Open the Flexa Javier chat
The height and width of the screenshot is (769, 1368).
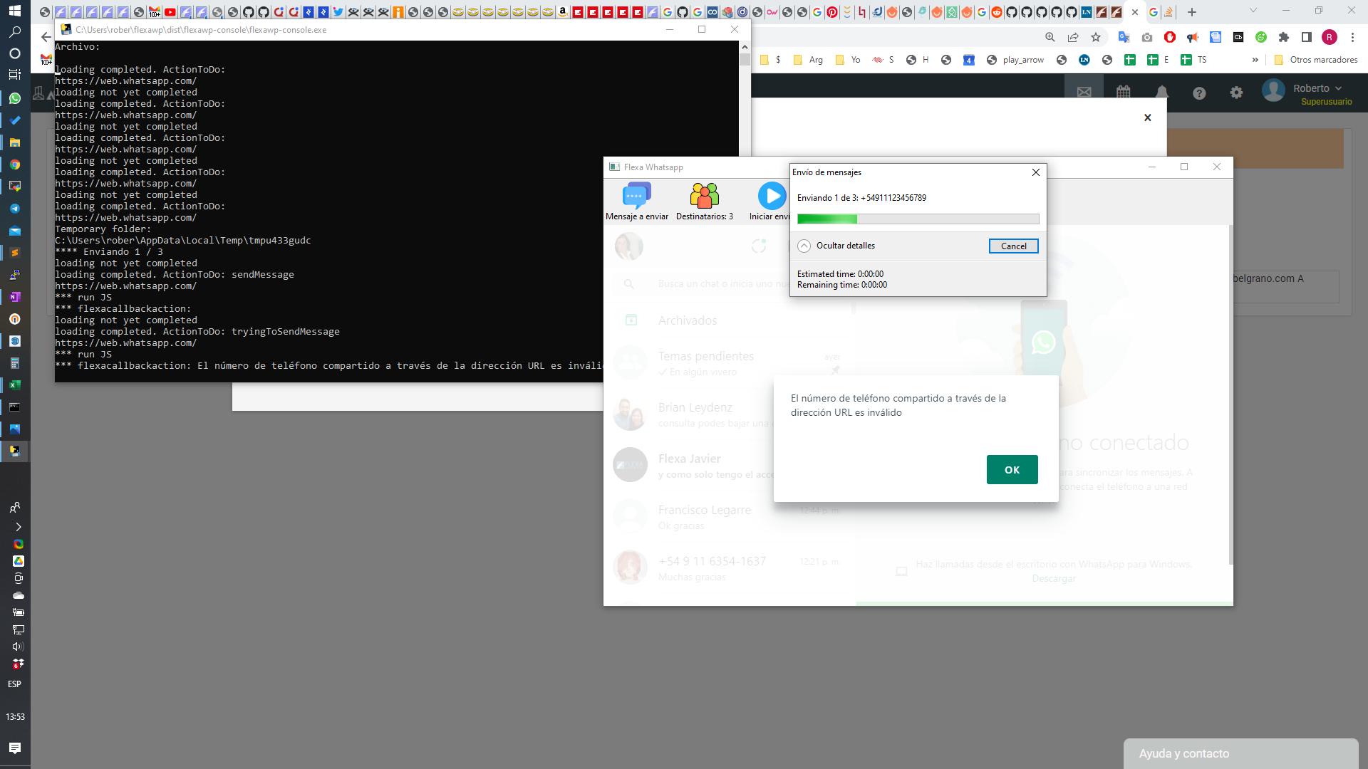(730, 466)
